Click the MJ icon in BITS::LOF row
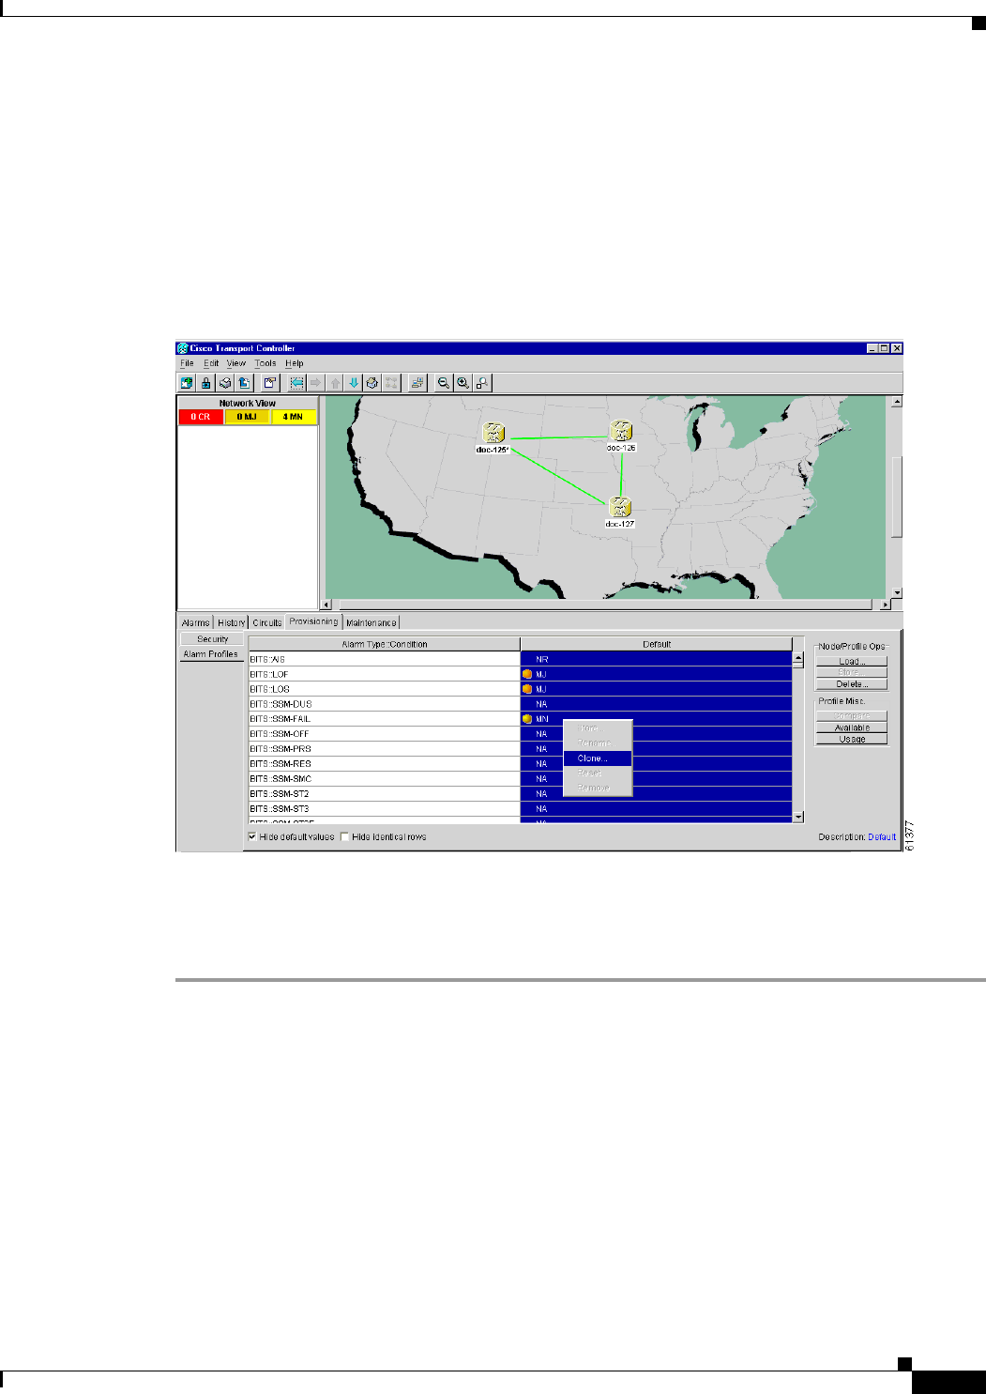This screenshot has width=986, height=1394. 527,674
